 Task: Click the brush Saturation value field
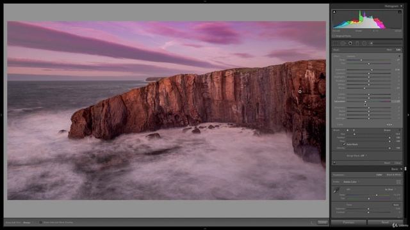pos(396,102)
